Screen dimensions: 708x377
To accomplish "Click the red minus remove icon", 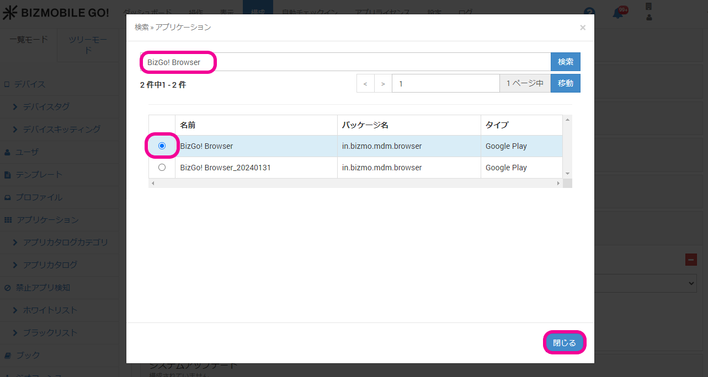I will [x=691, y=260].
